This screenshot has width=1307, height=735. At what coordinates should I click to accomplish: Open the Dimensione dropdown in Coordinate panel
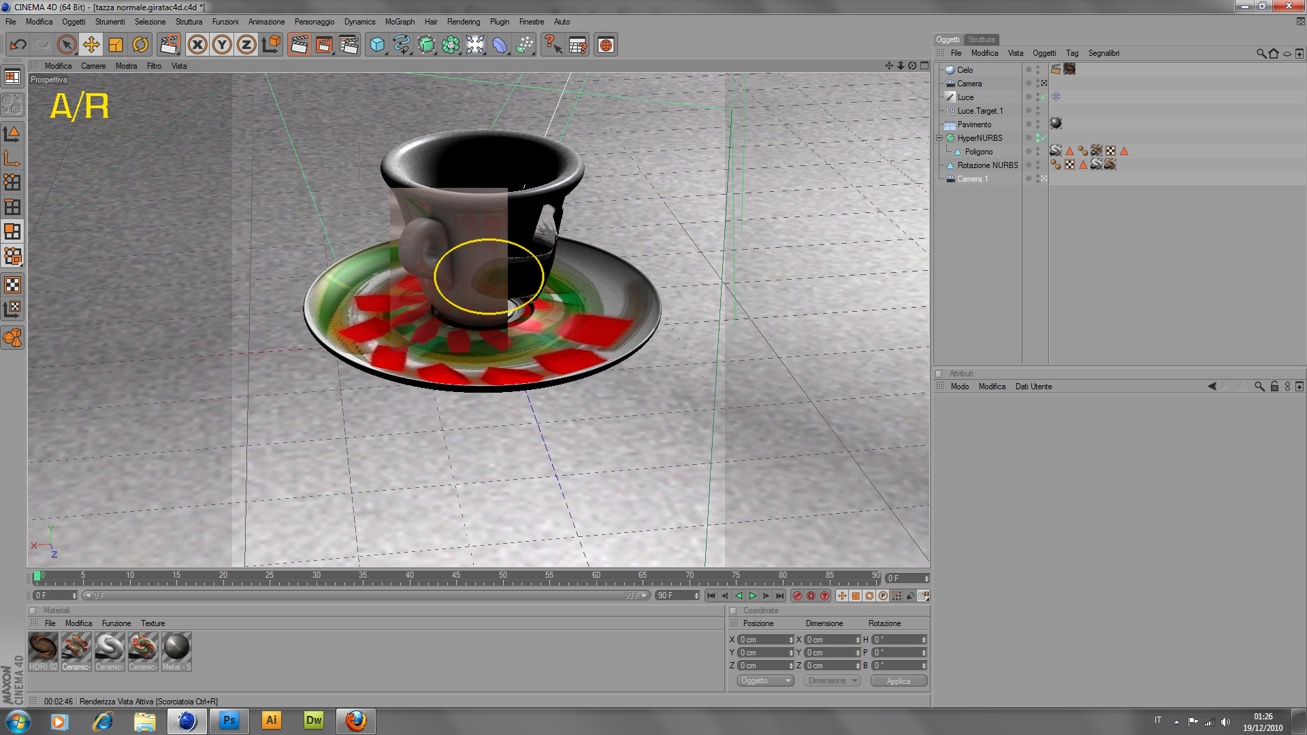832,681
